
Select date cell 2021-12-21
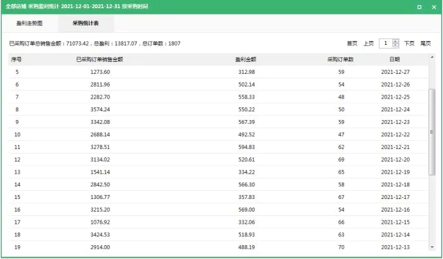396,147
